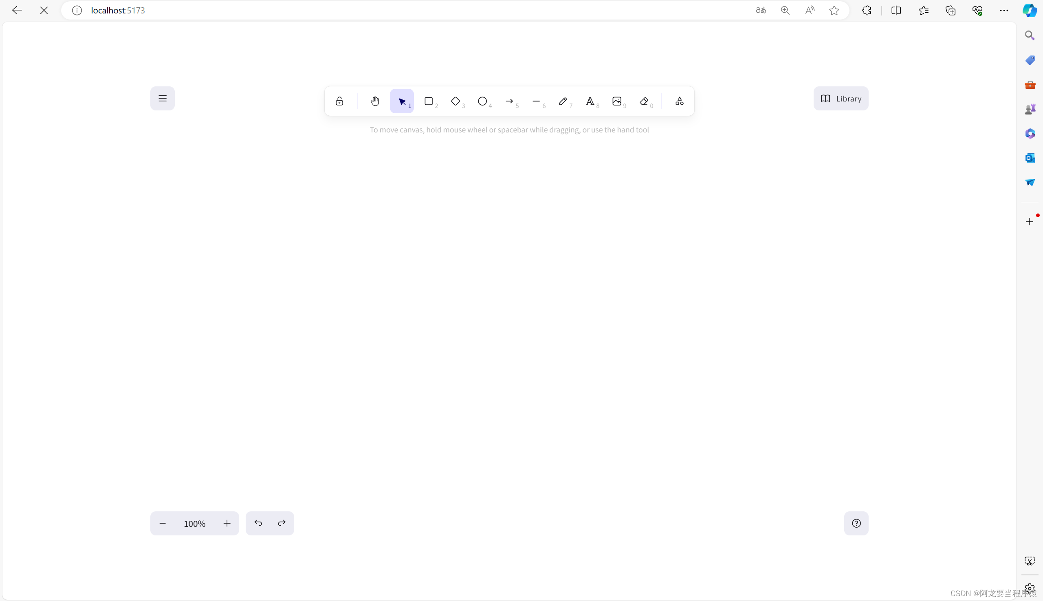
Task: Select the Text tool
Action: click(x=590, y=101)
